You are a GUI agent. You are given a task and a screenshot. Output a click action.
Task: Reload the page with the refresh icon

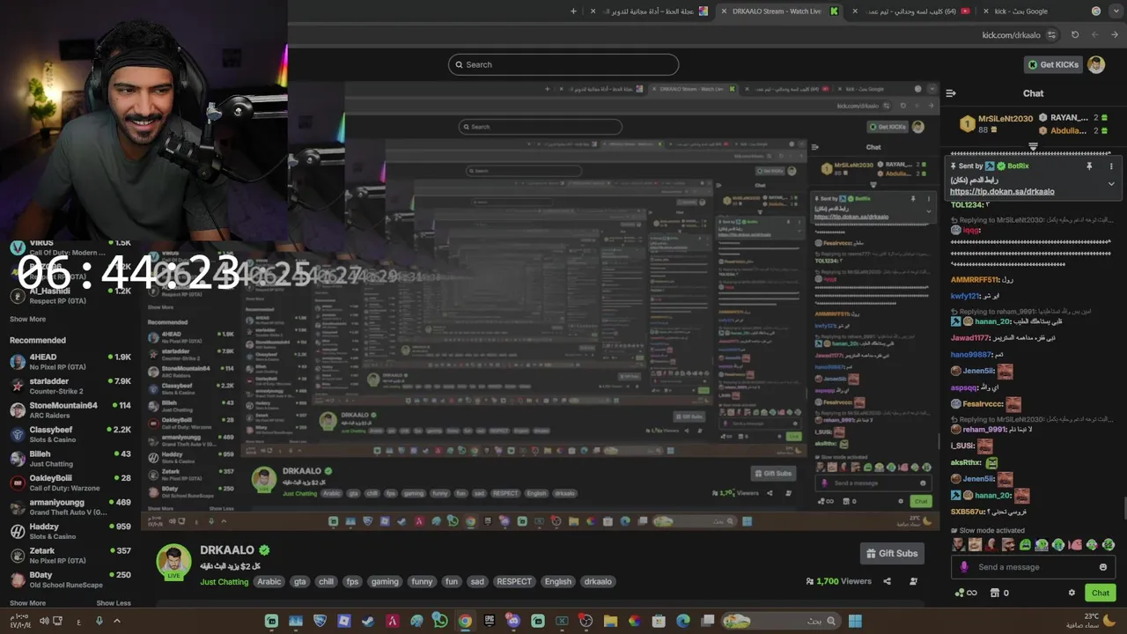click(1075, 35)
